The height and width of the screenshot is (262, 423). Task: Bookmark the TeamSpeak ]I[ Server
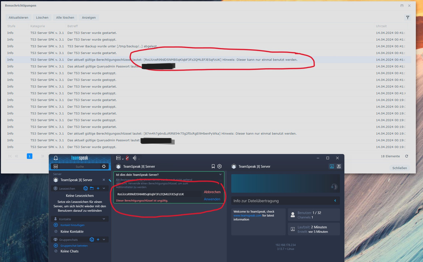coord(213,166)
